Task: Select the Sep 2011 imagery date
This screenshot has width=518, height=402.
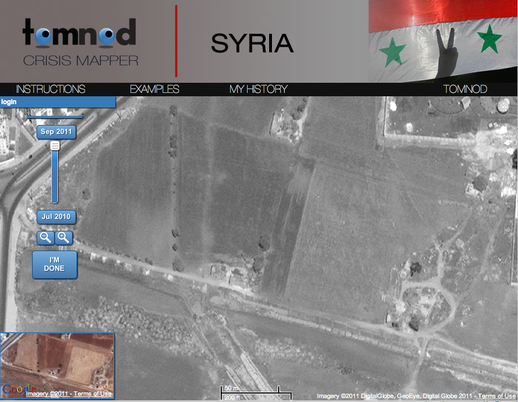Action: 56,132
